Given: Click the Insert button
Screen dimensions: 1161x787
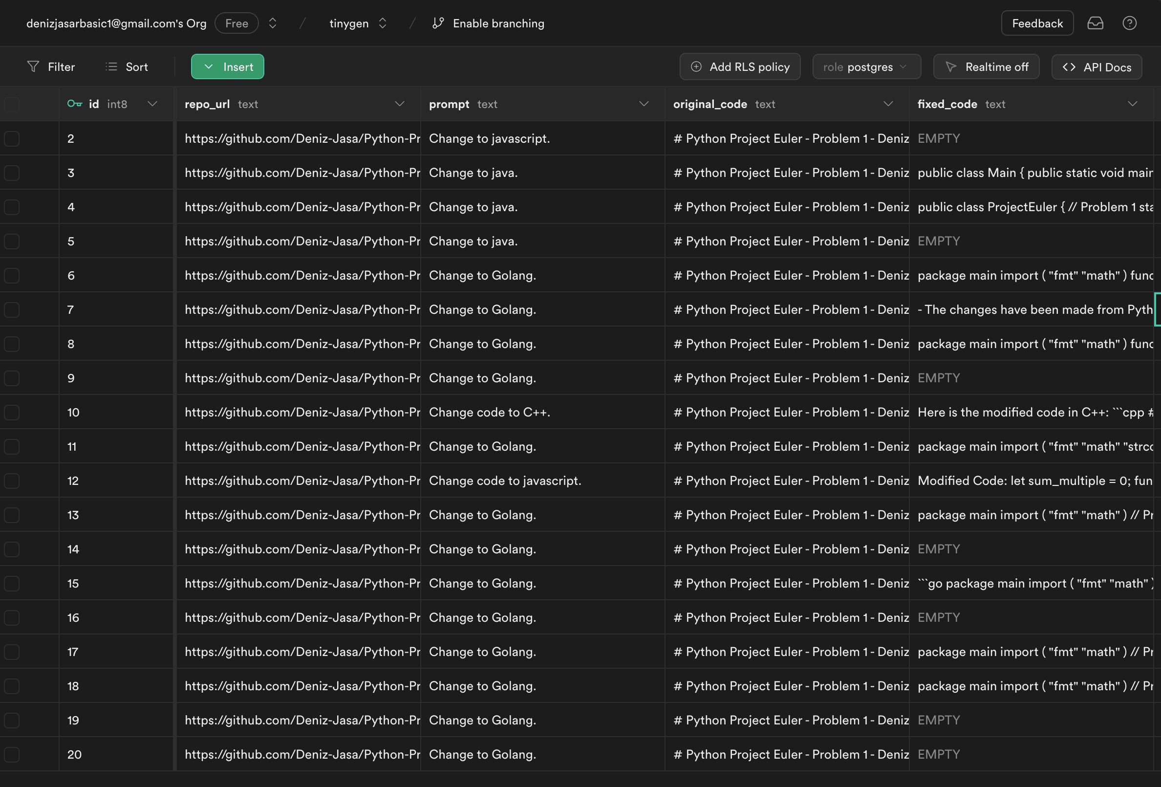Looking at the screenshot, I should 227,66.
